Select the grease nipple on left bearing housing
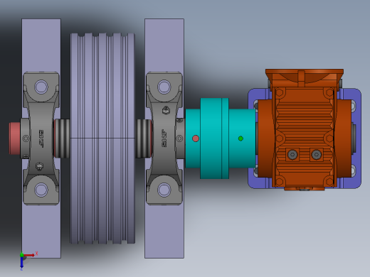The image size is (370, 277). pyautogui.click(x=39, y=166)
